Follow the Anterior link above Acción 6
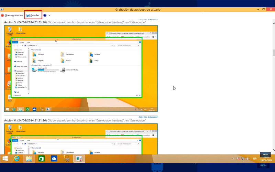The image size is (275, 172). pyautogui.click(x=143, y=117)
